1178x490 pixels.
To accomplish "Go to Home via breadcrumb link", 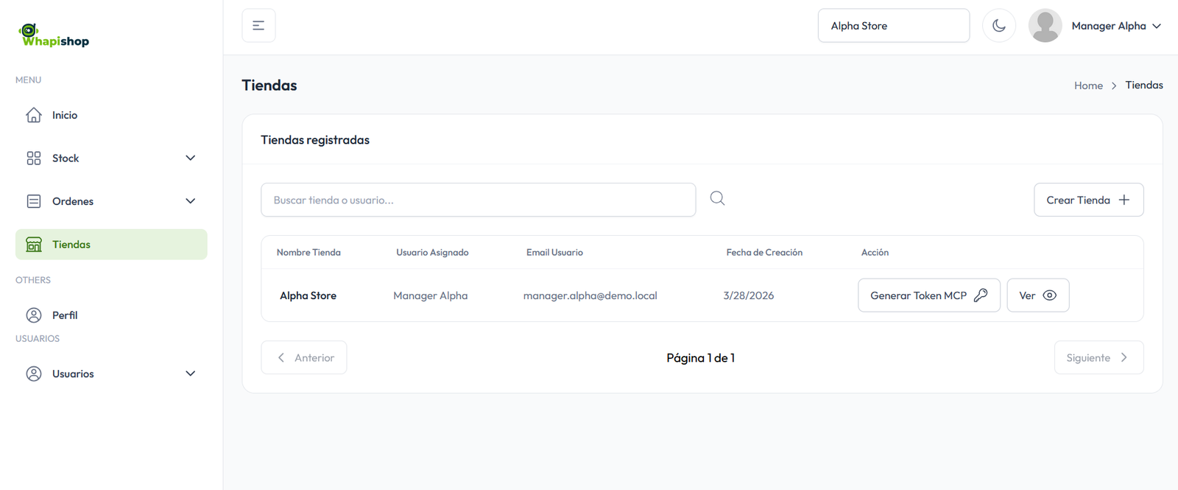I will [x=1088, y=85].
